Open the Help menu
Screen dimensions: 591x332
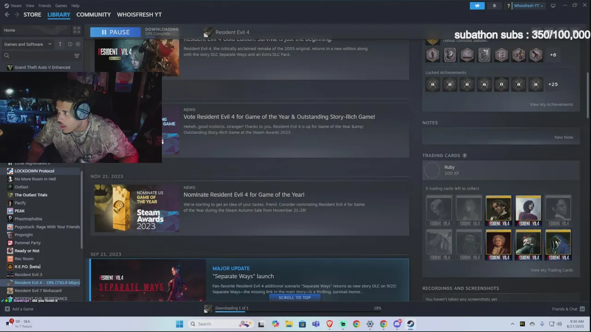75,6
